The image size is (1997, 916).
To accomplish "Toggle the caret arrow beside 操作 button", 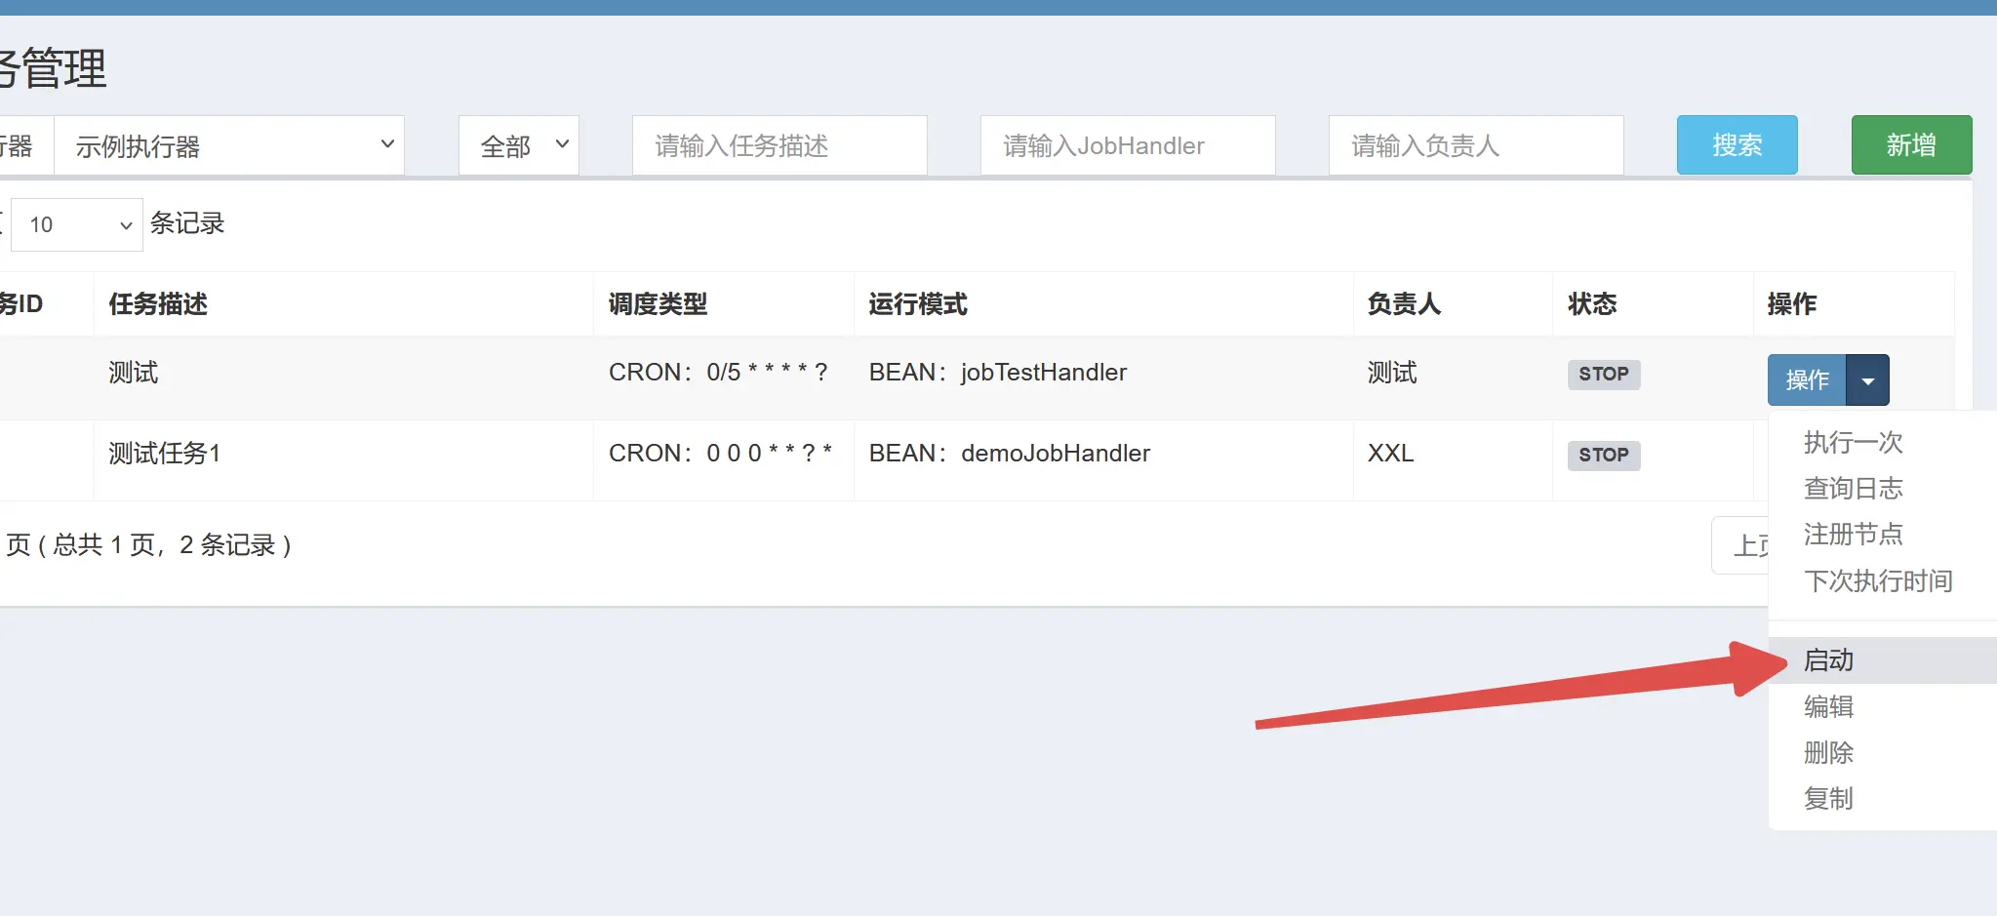I will pyautogui.click(x=1868, y=379).
